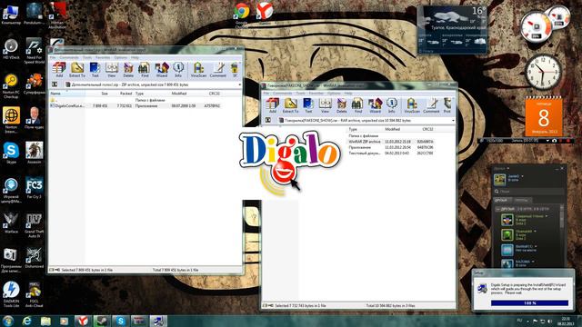Click Find in the left ZIP WinRAR window
Image resolution: width=582 pixels, height=327 pixels.
click(x=144, y=70)
